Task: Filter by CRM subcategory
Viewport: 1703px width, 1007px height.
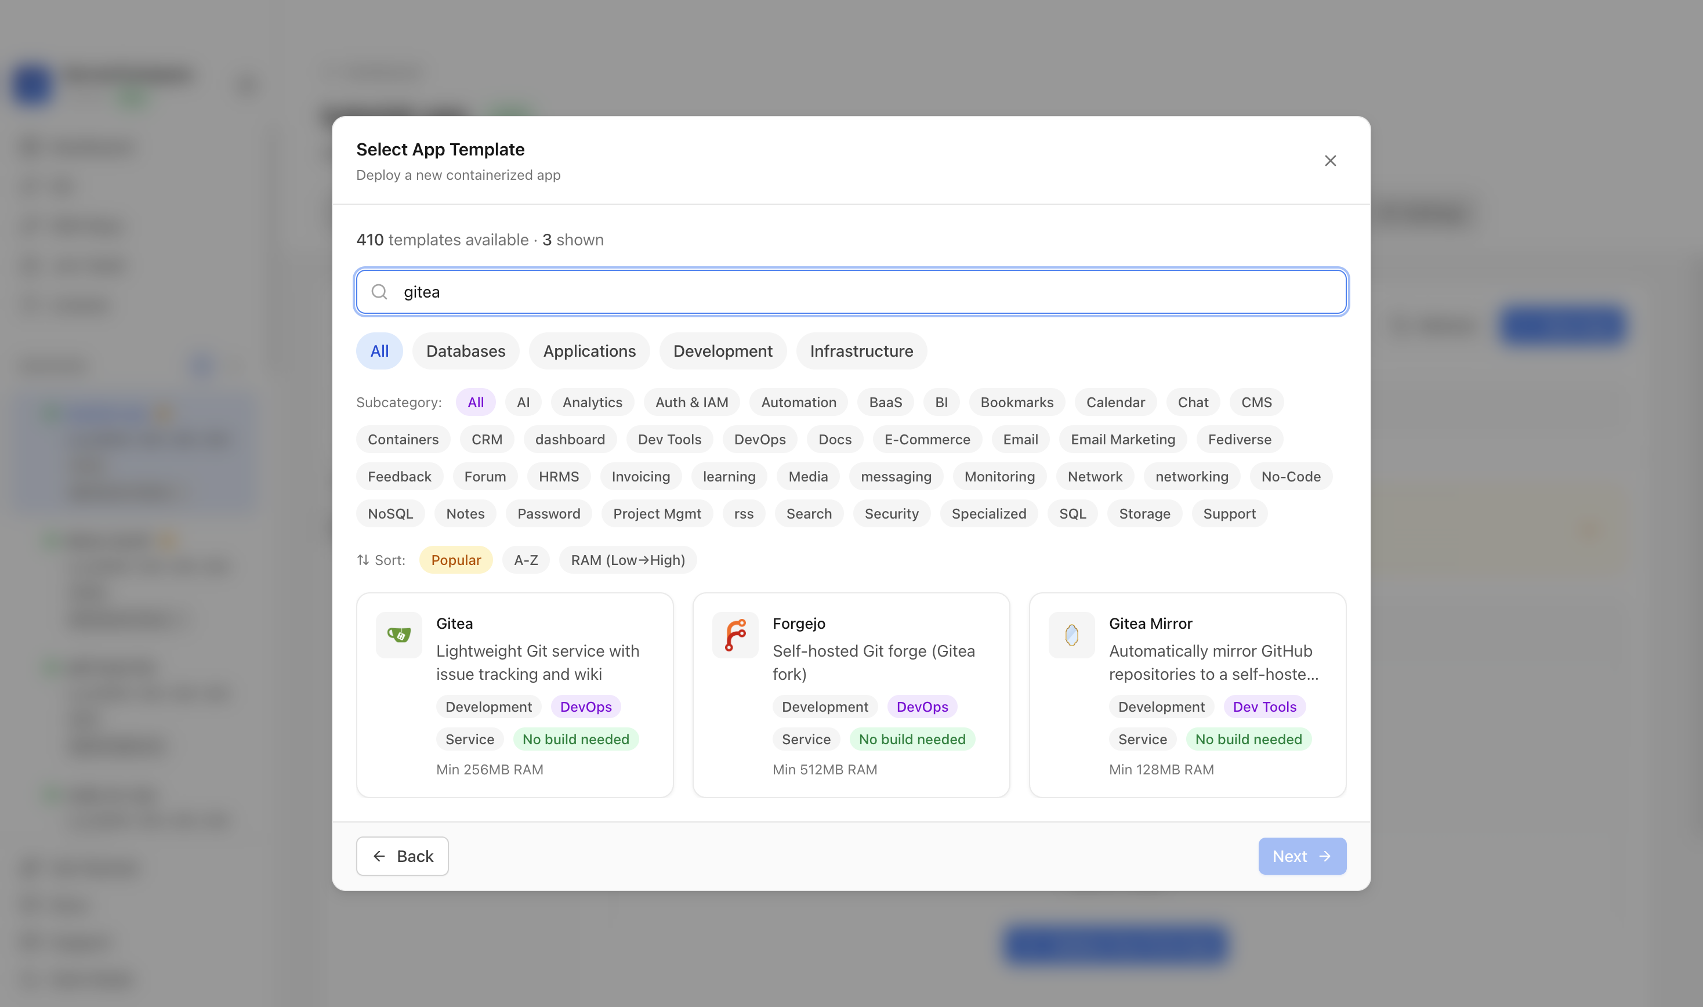Action: click(487, 440)
